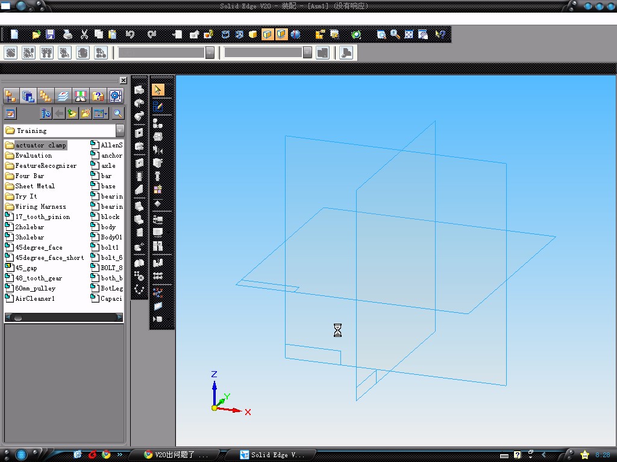Close the EdgeBar panel

point(123,80)
